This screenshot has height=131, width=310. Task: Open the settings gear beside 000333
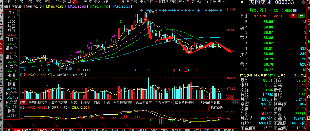tap(303, 2)
